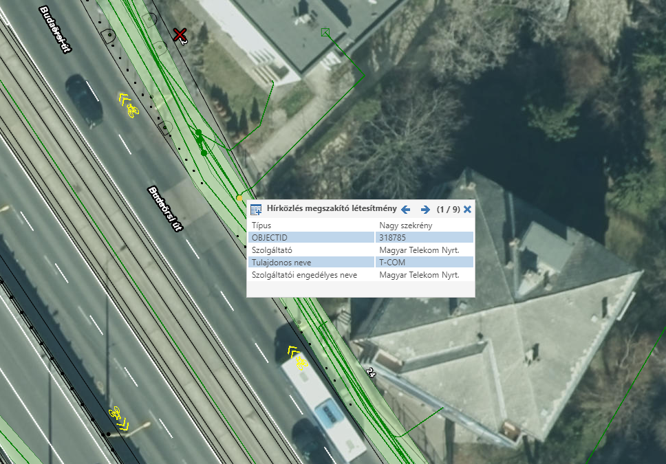Click the Típus field label
This screenshot has height=464, width=666.
click(x=261, y=225)
